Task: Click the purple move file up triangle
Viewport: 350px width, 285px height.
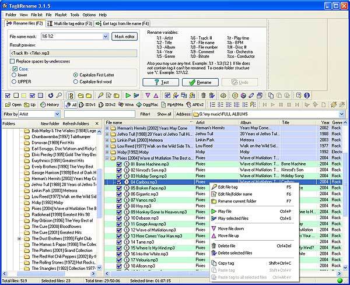Action: (x=156, y=96)
